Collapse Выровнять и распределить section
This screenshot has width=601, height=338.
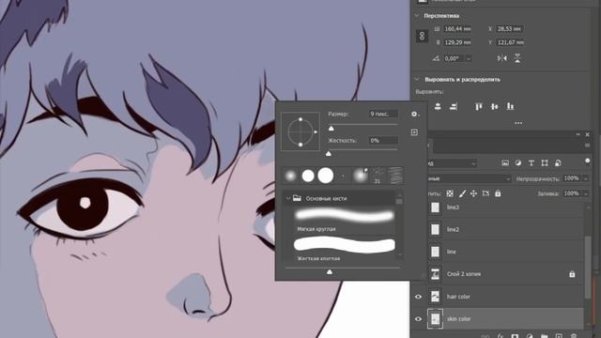click(417, 79)
